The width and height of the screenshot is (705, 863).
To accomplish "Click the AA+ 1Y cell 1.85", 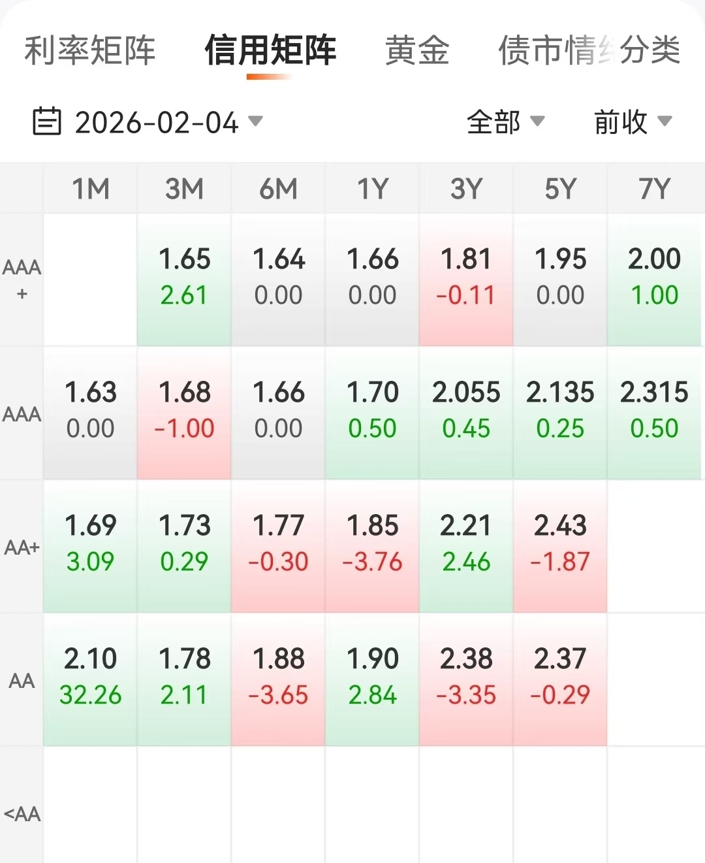I will point(372,544).
